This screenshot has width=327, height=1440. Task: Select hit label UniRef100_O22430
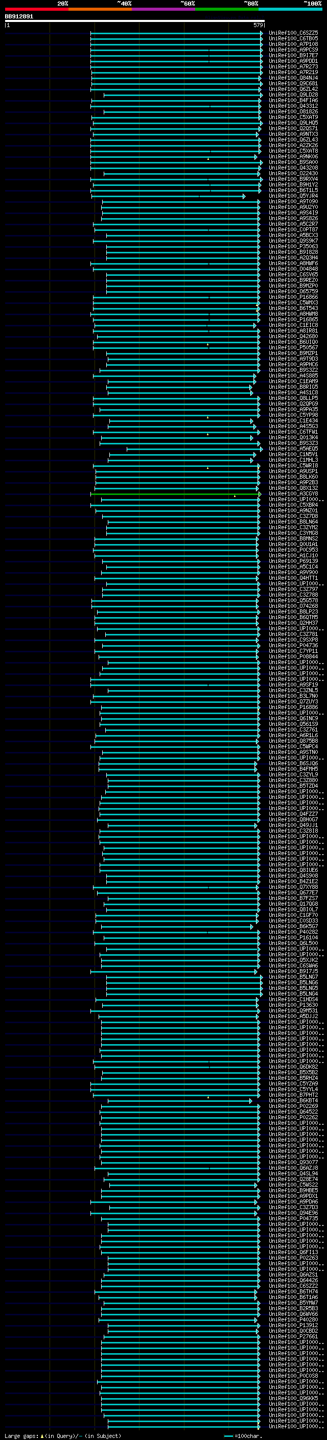(x=293, y=173)
